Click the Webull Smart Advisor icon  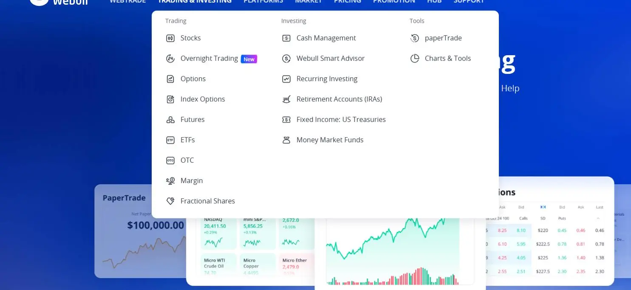click(x=286, y=59)
